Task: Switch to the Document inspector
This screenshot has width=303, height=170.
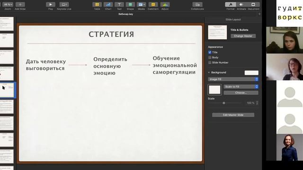Action: click(253, 4)
